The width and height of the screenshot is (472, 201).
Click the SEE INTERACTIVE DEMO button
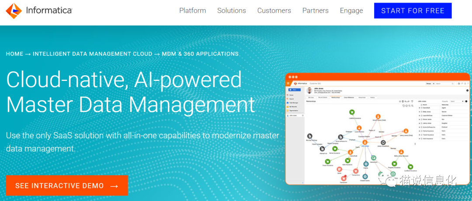[66, 186]
